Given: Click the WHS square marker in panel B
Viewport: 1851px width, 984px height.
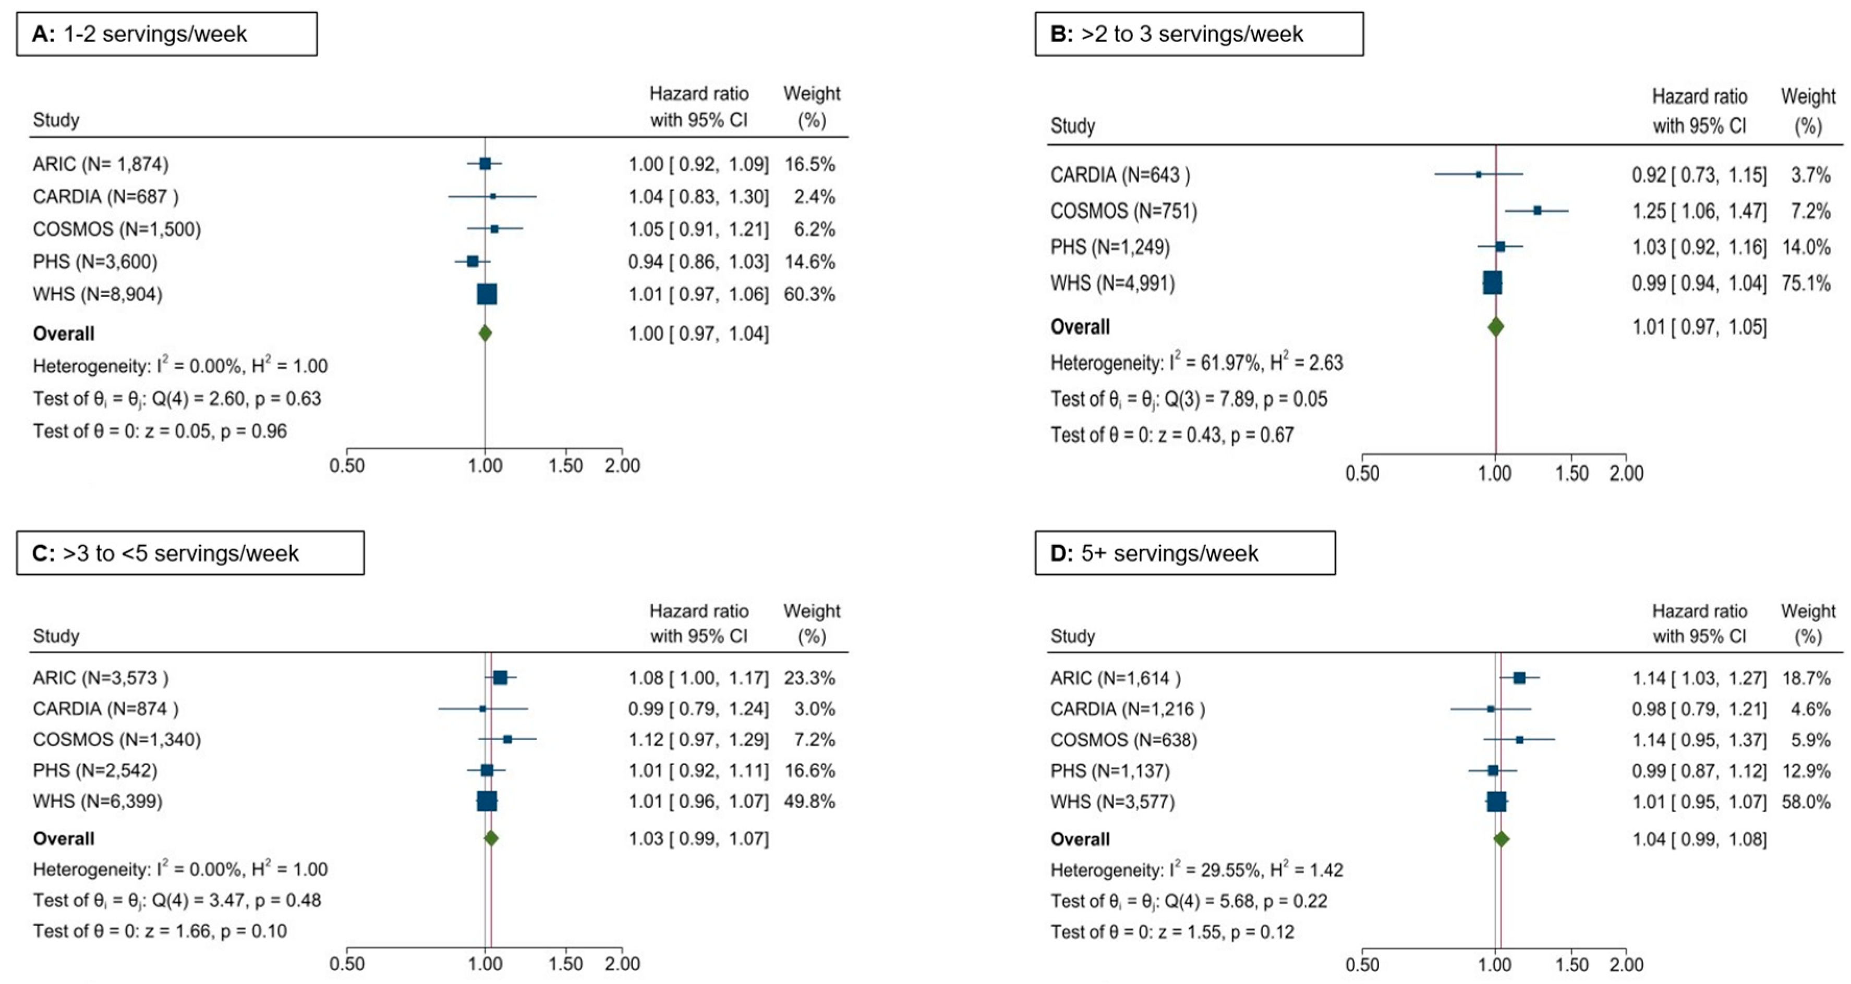Looking at the screenshot, I should pos(1493,282).
